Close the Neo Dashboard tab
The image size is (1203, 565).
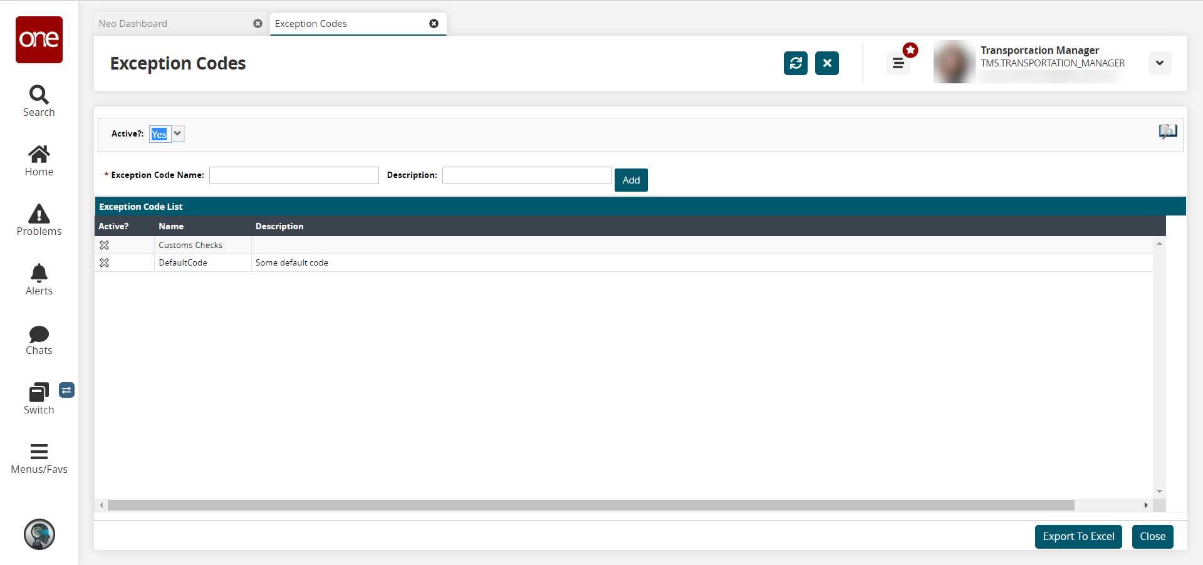[258, 24]
